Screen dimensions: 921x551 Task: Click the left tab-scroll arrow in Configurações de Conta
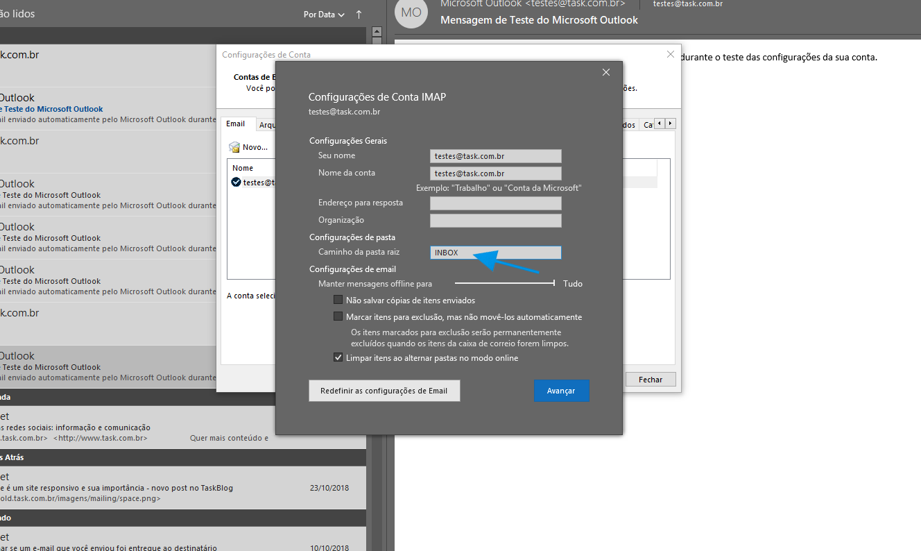(x=660, y=124)
